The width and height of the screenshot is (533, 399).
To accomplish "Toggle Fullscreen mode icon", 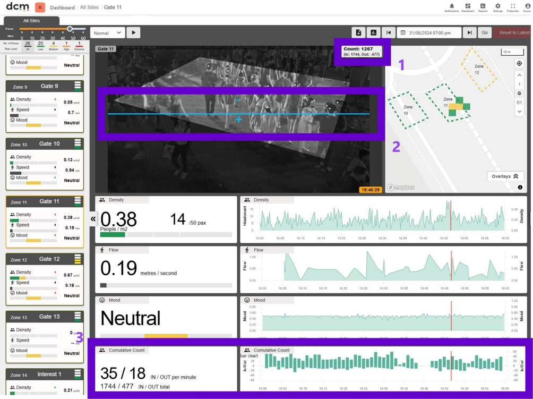I will pos(513,6).
